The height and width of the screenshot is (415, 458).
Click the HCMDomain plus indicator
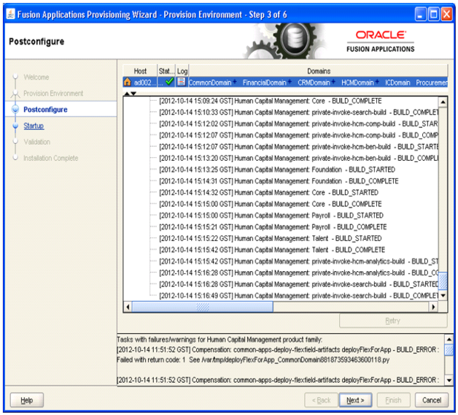point(377,82)
